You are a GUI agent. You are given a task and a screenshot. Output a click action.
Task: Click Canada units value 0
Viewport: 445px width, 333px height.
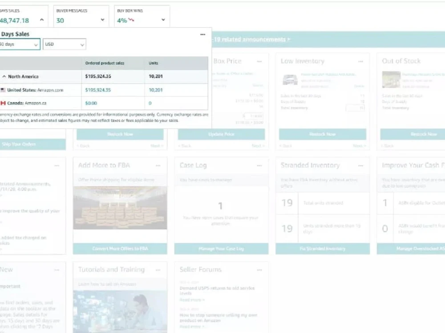click(150, 103)
